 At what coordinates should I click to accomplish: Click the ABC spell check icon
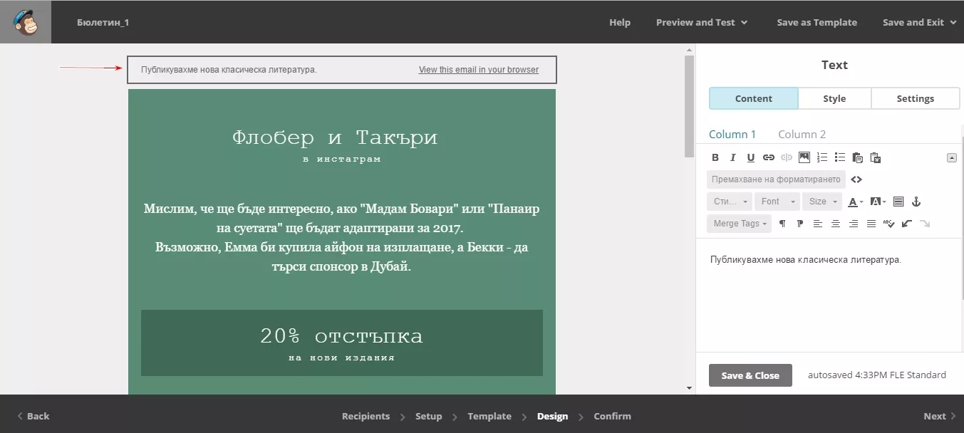(888, 224)
